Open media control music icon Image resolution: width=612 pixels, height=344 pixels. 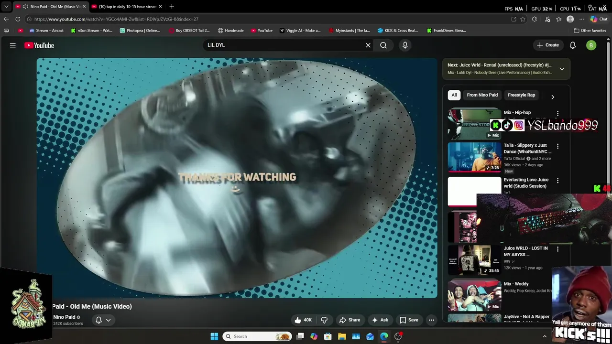pos(547,19)
